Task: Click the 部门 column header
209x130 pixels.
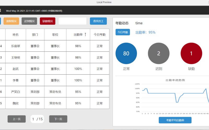Action: tap(35, 35)
